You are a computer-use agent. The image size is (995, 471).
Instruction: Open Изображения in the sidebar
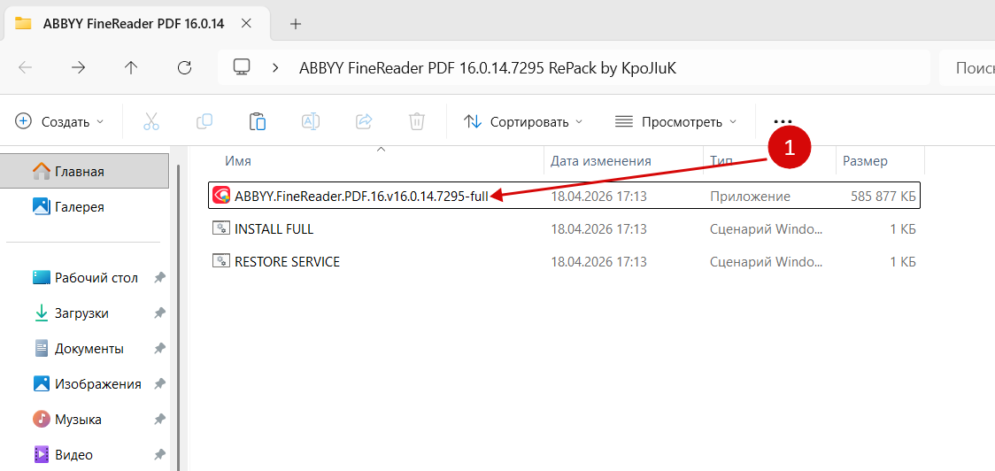86,384
